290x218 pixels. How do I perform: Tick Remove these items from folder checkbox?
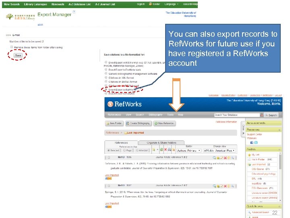click(x=12, y=47)
